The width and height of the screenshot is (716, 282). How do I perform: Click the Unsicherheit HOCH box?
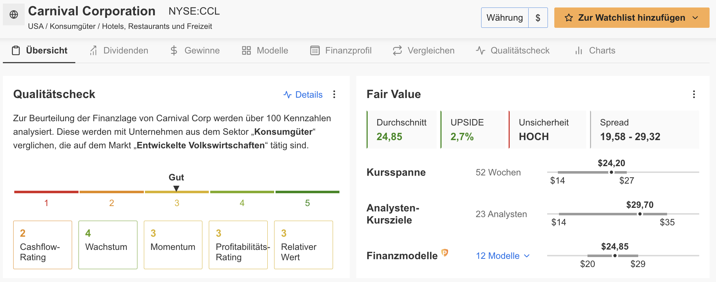[547, 129]
